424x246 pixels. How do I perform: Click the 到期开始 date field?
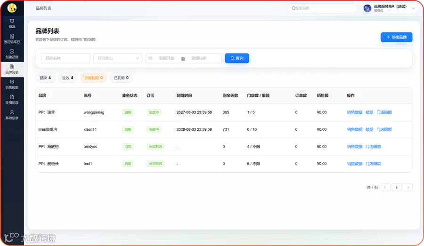[x=167, y=58]
